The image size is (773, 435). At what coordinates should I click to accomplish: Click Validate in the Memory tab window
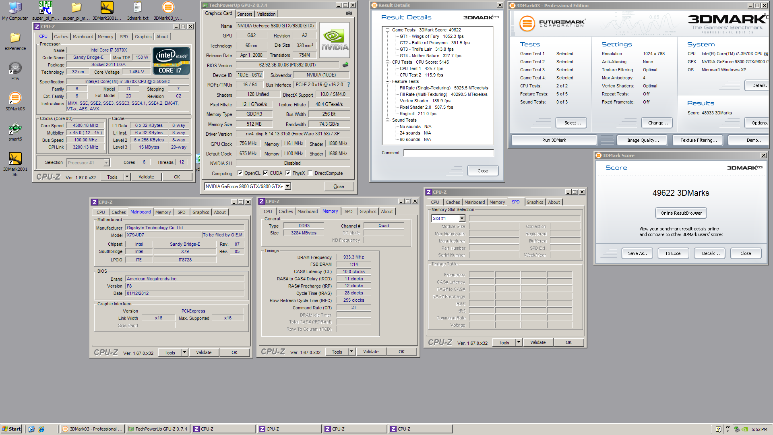tap(371, 352)
